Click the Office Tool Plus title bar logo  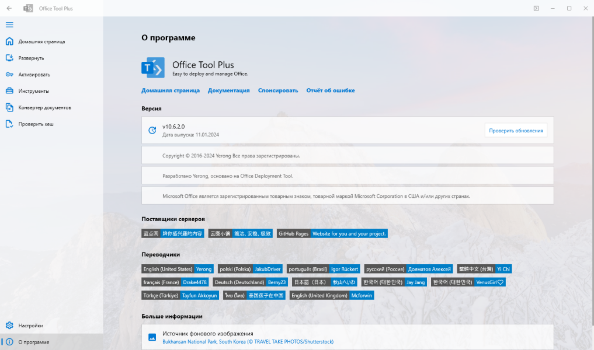[28, 8]
